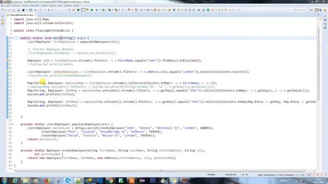Open Photoshop from the taskbar

click(x=153, y=180)
